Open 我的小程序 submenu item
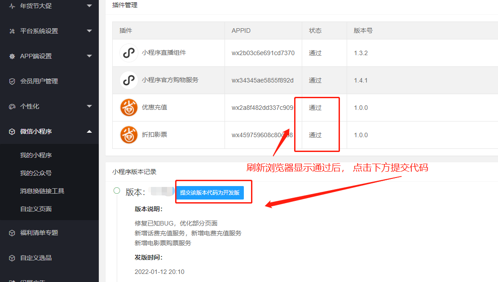 (36, 155)
